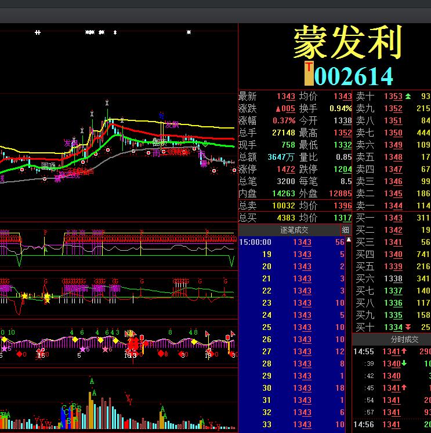
Task: Click the tick list scroll-up arrow
Action: (349, 240)
